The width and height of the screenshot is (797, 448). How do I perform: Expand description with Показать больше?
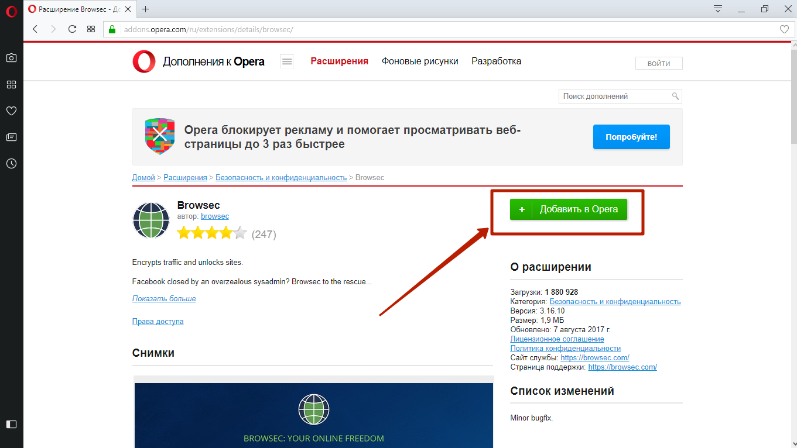tap(164, 299)
